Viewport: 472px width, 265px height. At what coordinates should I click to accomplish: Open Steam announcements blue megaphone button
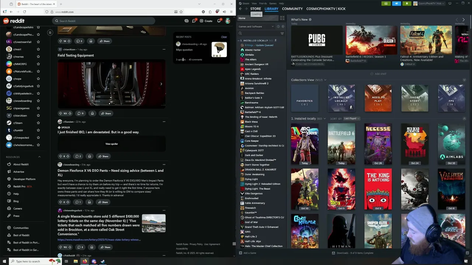pyautogui.click(x=396, y=3)
